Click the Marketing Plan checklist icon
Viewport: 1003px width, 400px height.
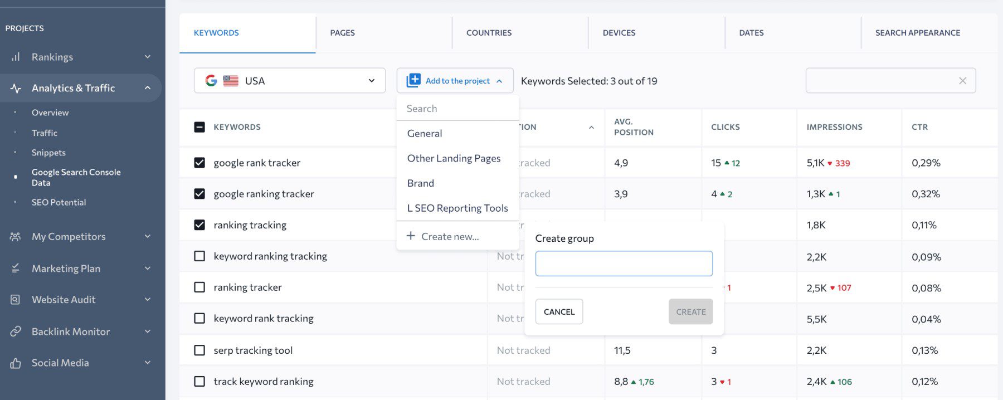coord(16,269)
